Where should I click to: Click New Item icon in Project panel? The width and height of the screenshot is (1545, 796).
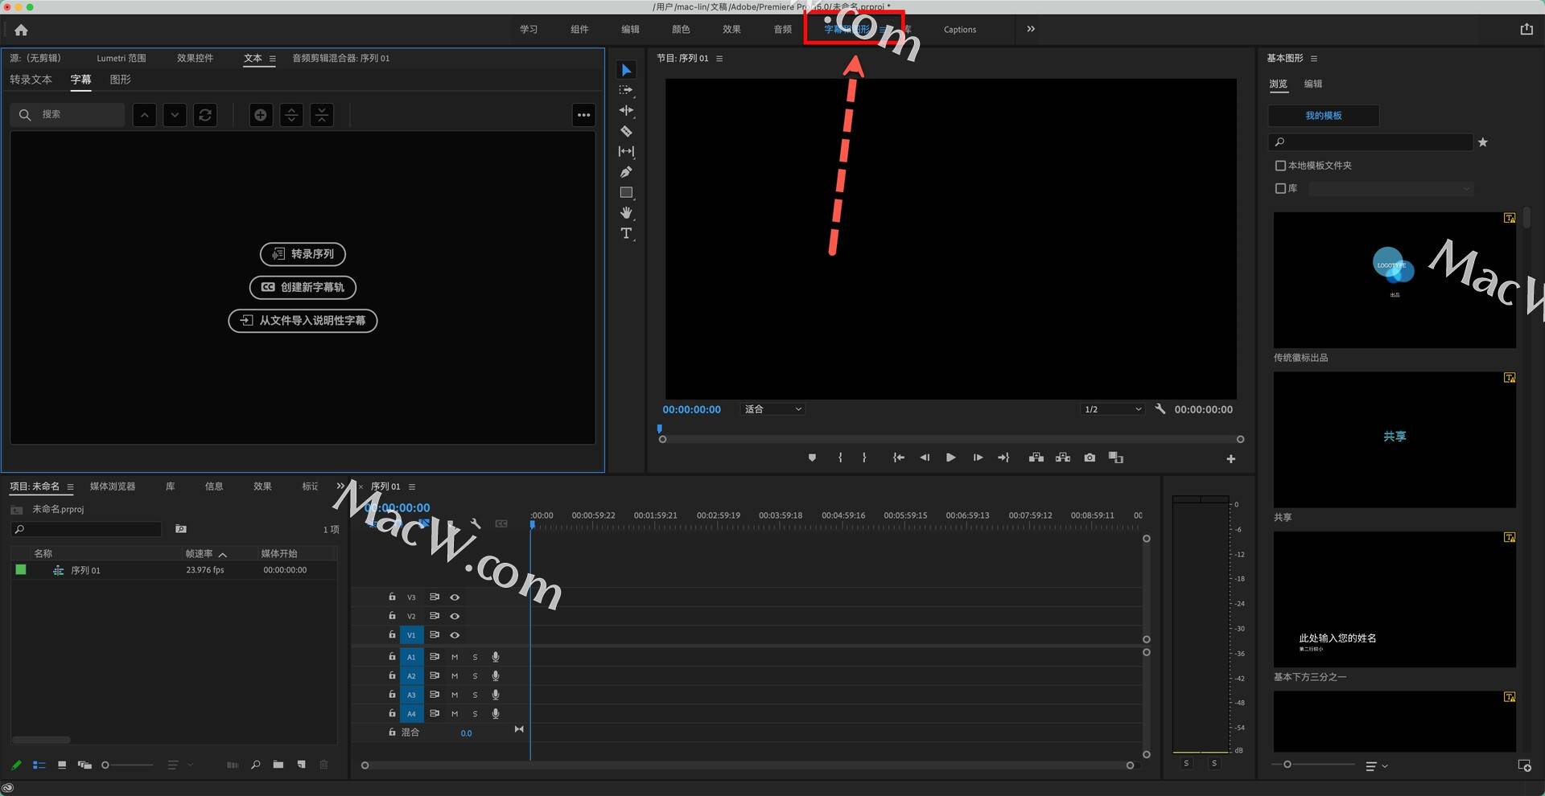tap(301, 765)
